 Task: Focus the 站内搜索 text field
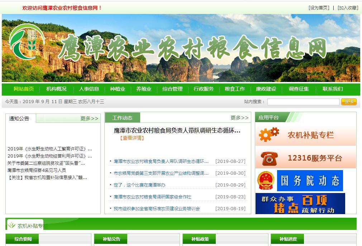[303, 102]
